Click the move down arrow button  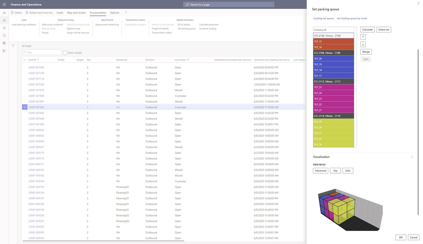click(x=363, y=44)
